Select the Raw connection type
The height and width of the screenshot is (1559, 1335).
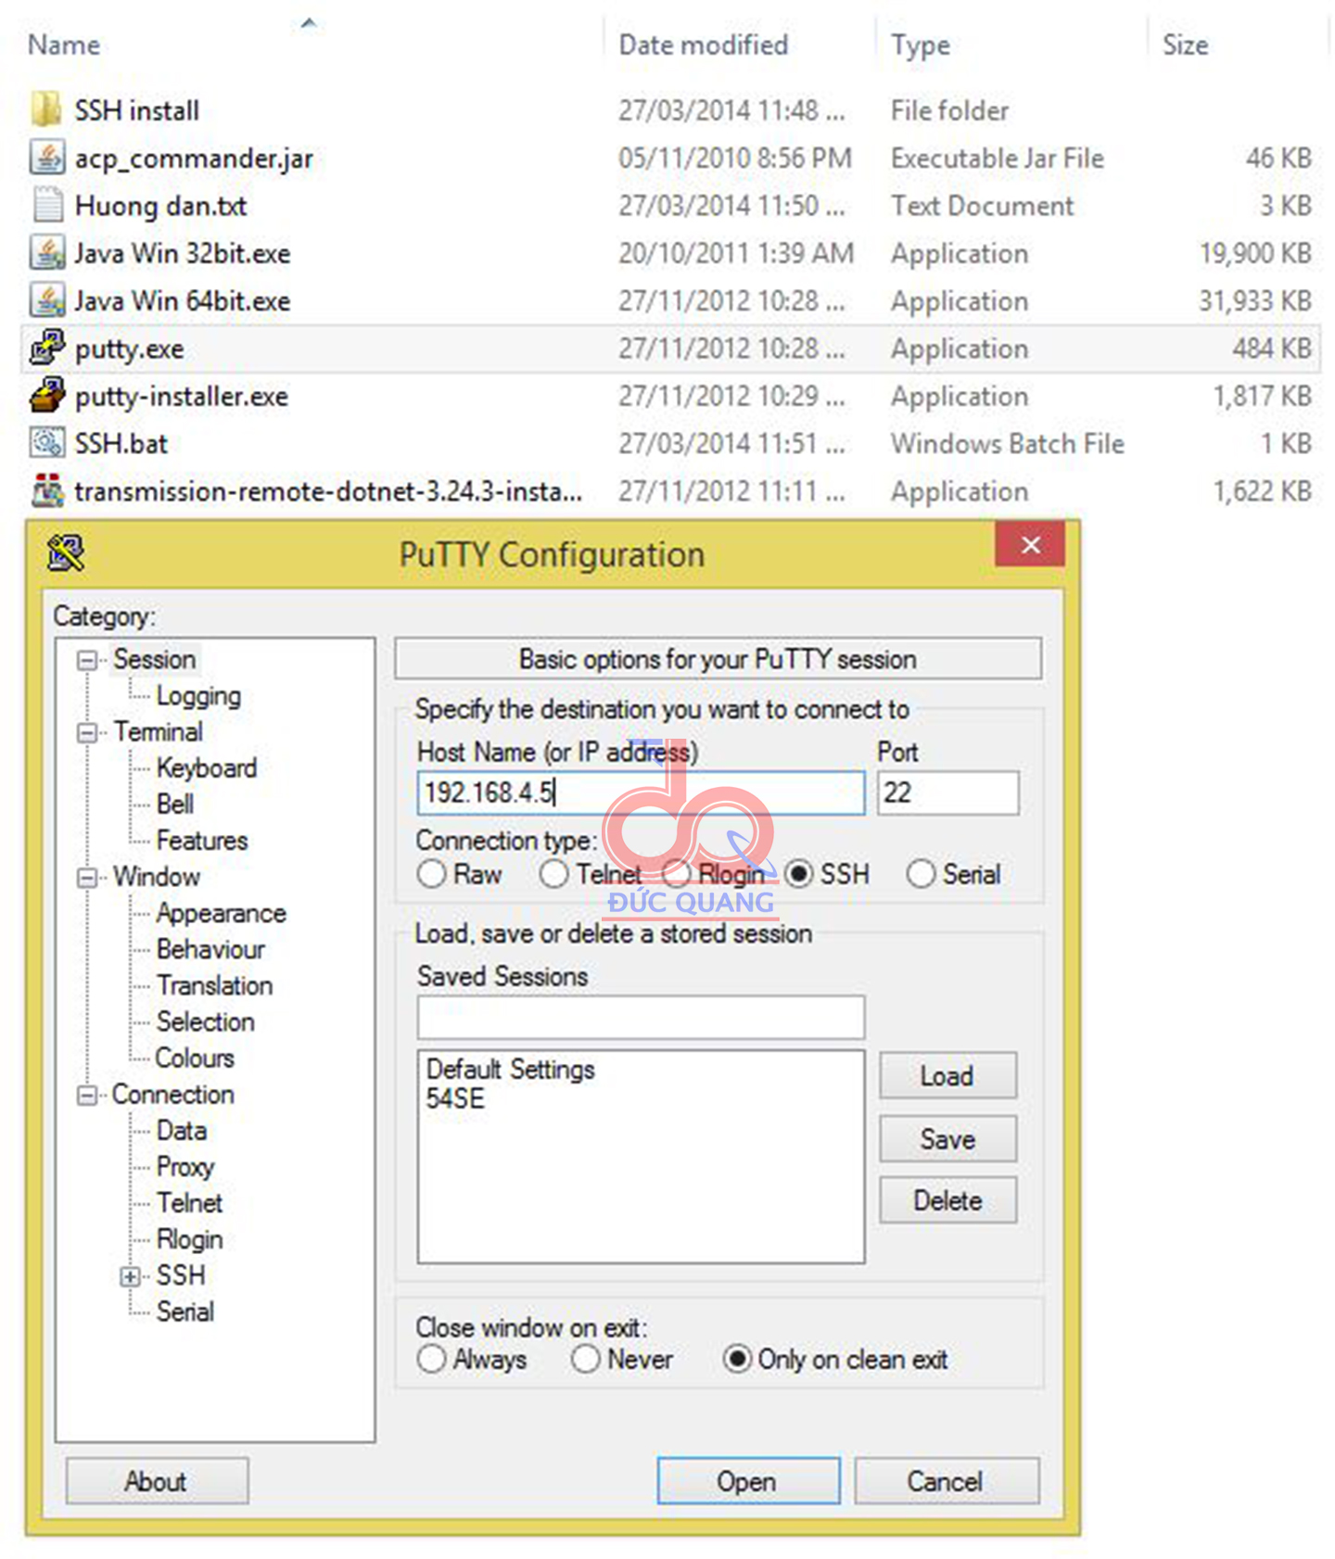[431, 874]
